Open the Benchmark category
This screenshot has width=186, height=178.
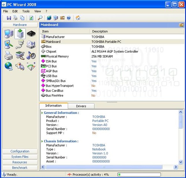pos(20,168)
